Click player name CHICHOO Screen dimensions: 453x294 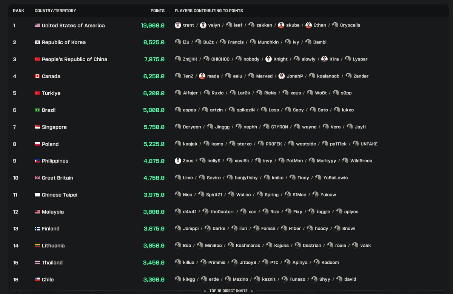point(220,59)
